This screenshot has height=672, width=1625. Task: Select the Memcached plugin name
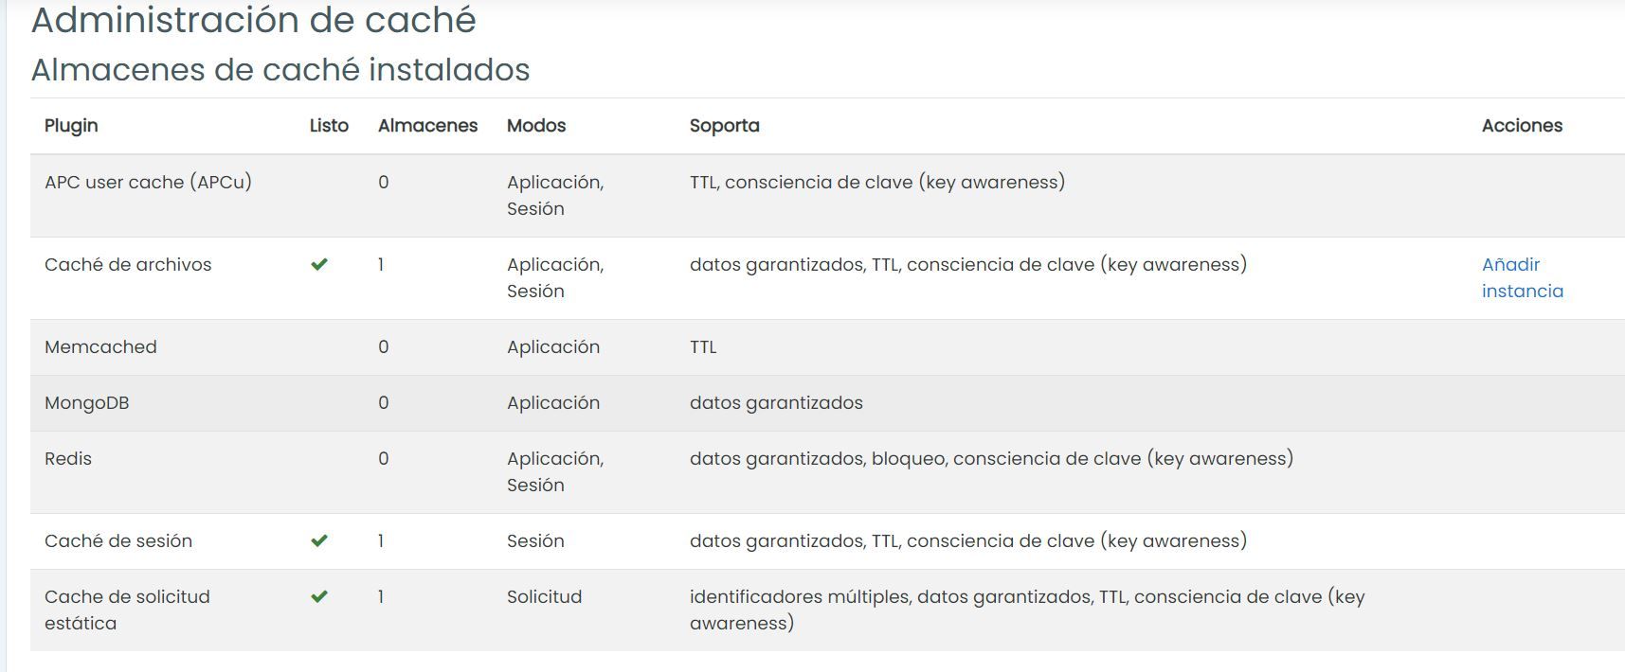click(100, 346)
